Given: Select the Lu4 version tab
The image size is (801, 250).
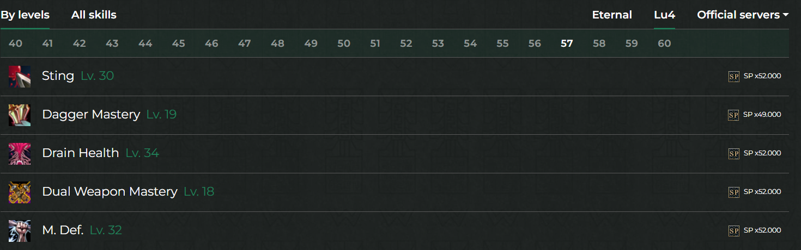Looking at the screenshot, I should coord(664,15).
